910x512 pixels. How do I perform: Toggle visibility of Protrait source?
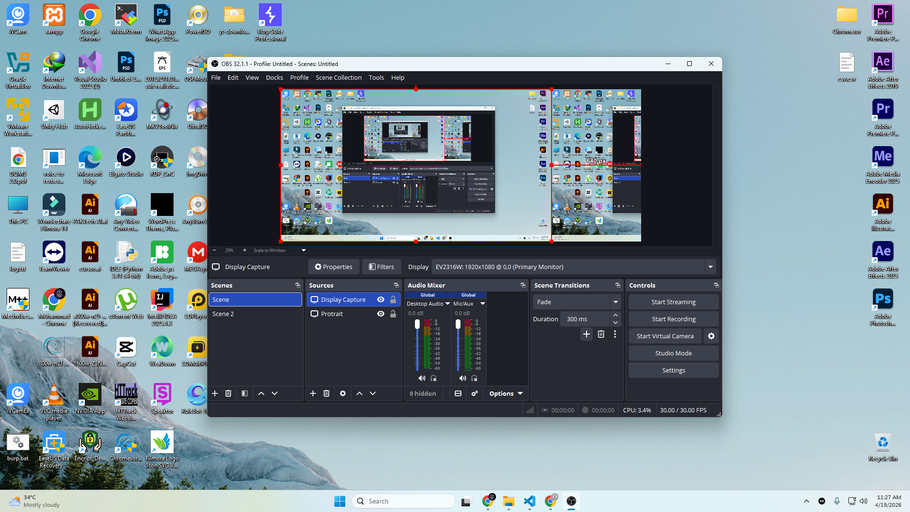tap(380, 314)
